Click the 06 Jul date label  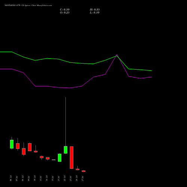tap(11, 178)
